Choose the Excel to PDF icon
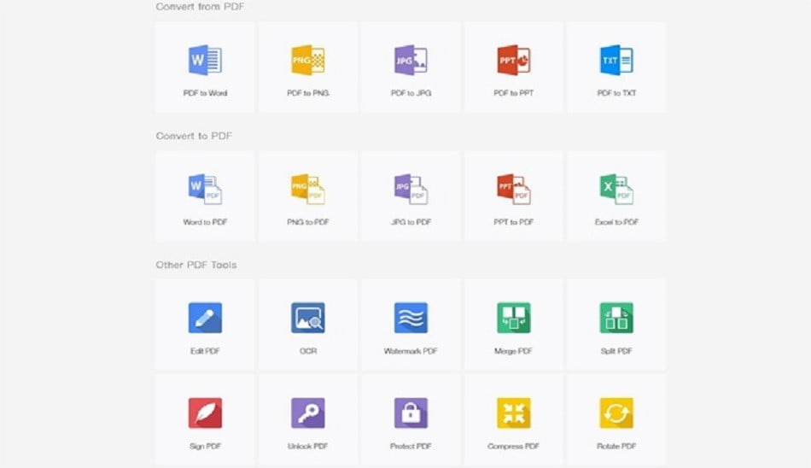This screenshot has width=811, height=468. click(x=616, y=189)
